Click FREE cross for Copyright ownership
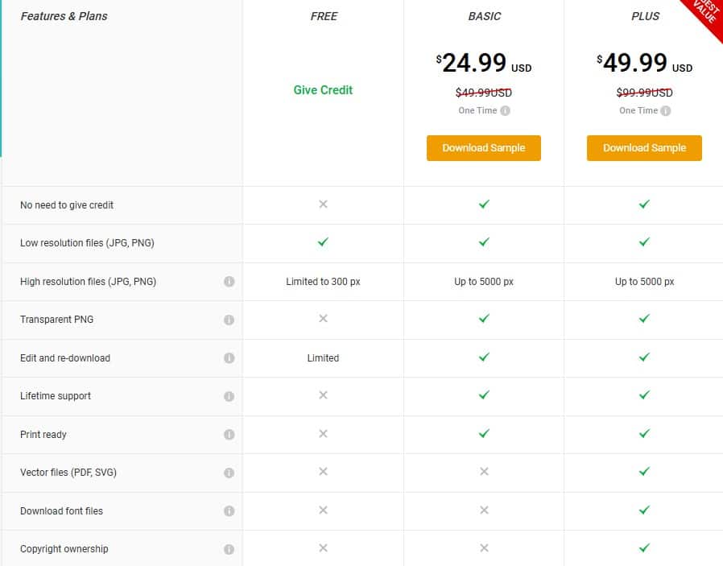 [323, 547]
